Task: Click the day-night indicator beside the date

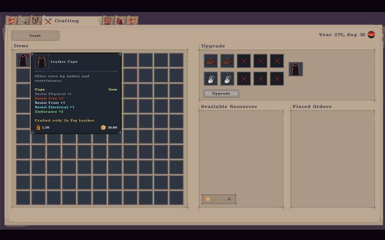Action: (371, 35)
